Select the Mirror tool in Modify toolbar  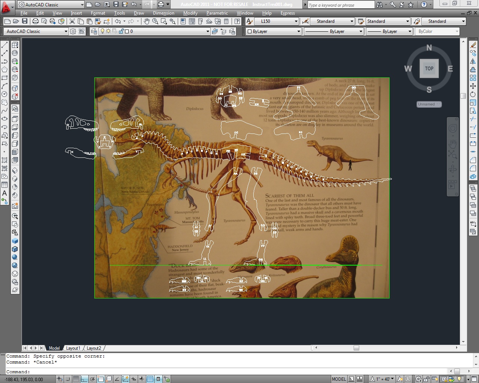pyautogui.click(x=473, y=61)
